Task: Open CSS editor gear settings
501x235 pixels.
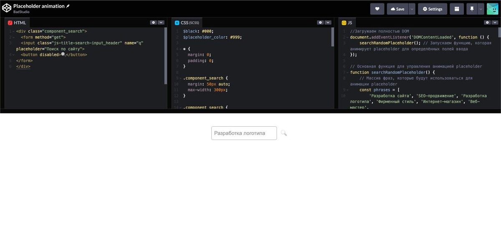Action: pos(320,22)
